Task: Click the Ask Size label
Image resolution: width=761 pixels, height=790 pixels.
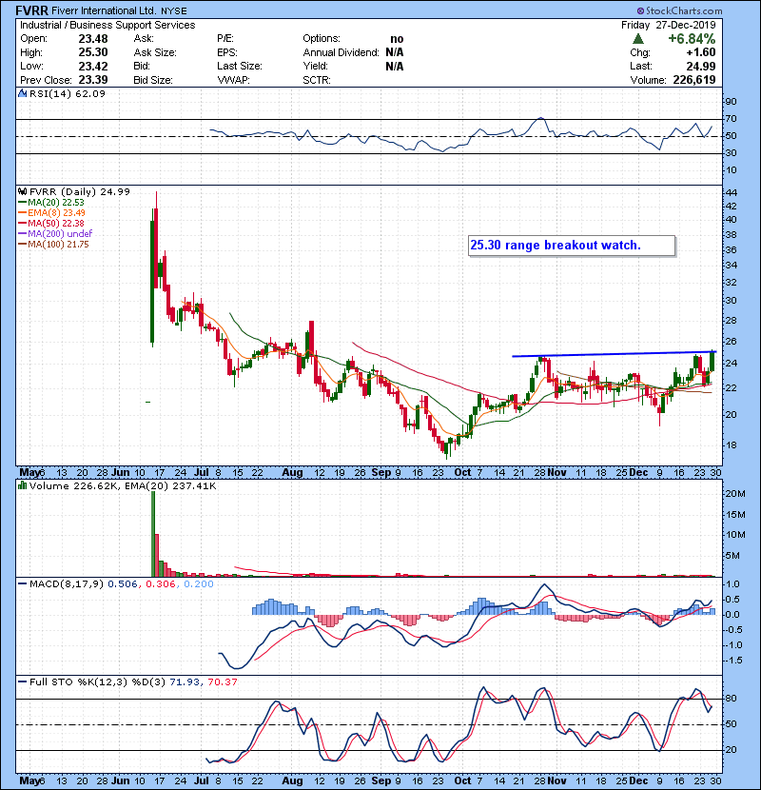Action: (x=155, y=52)
